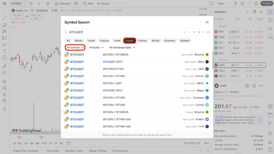Select the 1M time range button

26,143
